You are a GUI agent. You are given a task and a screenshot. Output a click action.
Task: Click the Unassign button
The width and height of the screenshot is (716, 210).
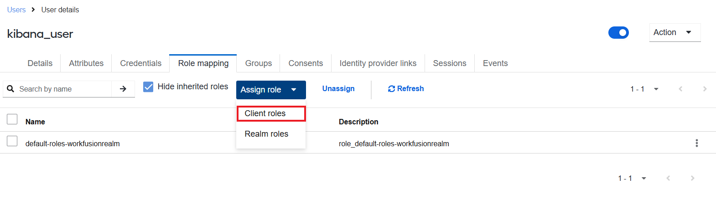coord(338,89)
